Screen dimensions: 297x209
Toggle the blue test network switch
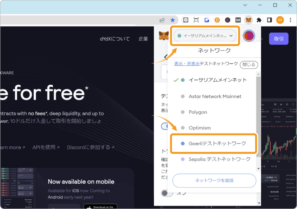[165, 126]
